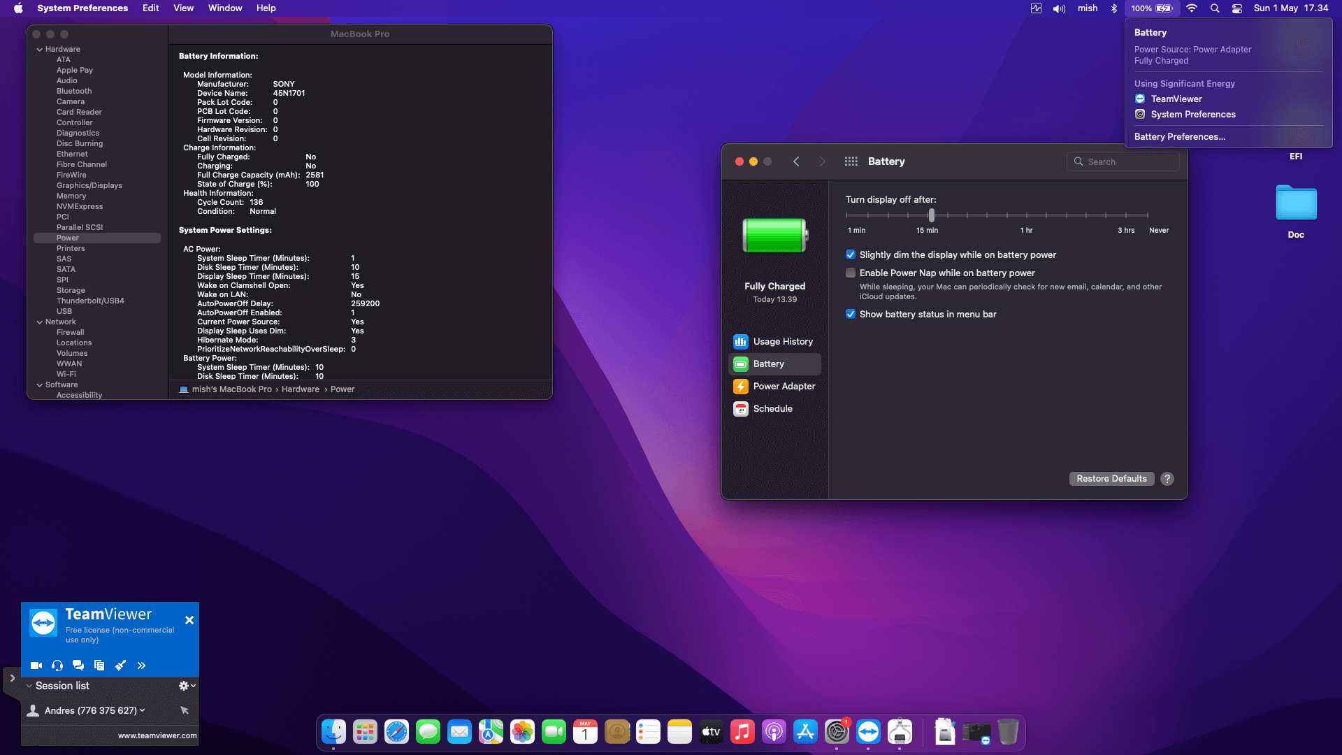1342x755 pixels.
Task: Open the Edit menu
Action: [x=150, y=8]
